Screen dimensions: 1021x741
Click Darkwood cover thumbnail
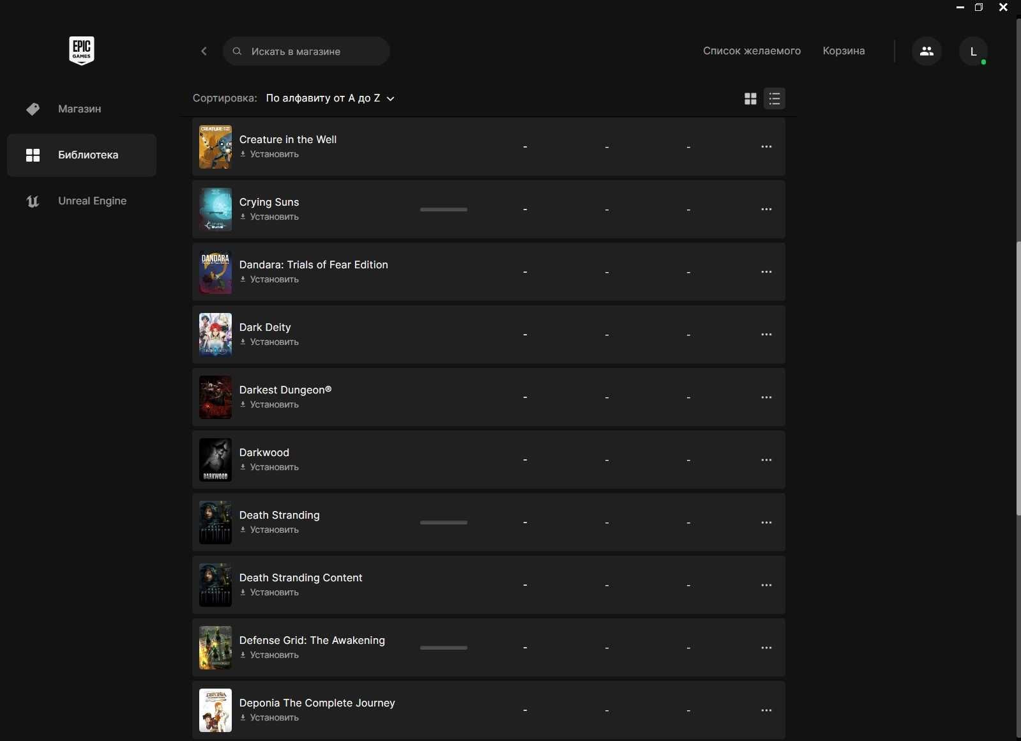[215, 460]
